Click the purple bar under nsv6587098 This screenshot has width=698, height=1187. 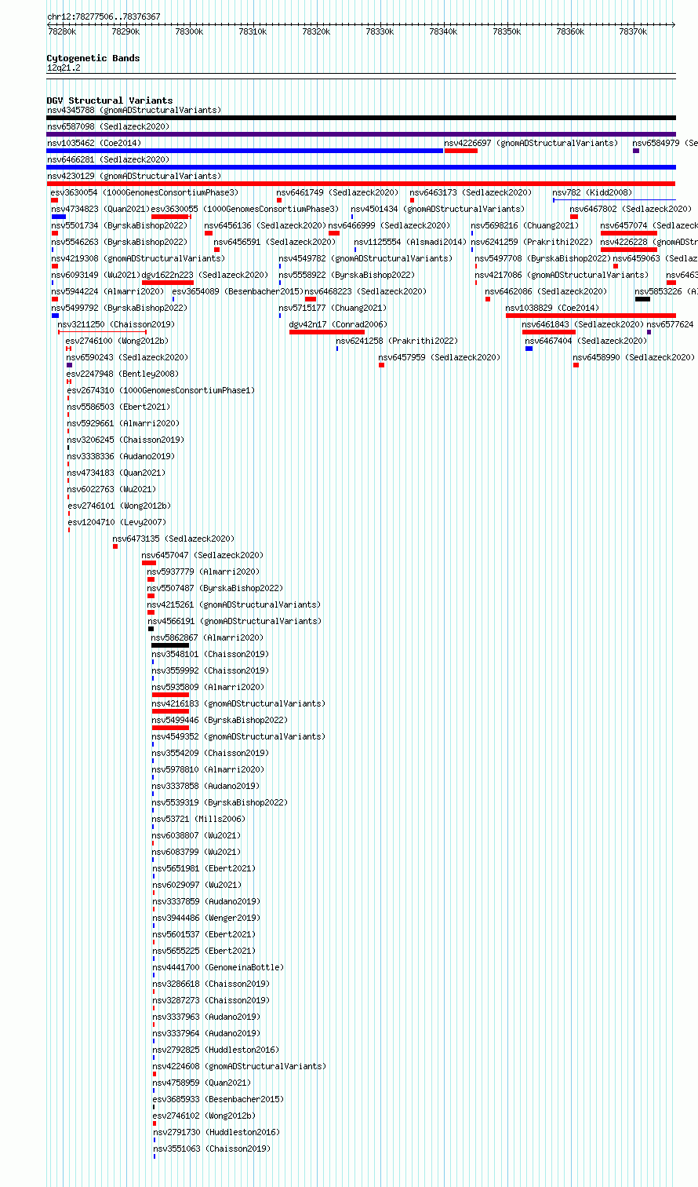[x=362, y=134]
